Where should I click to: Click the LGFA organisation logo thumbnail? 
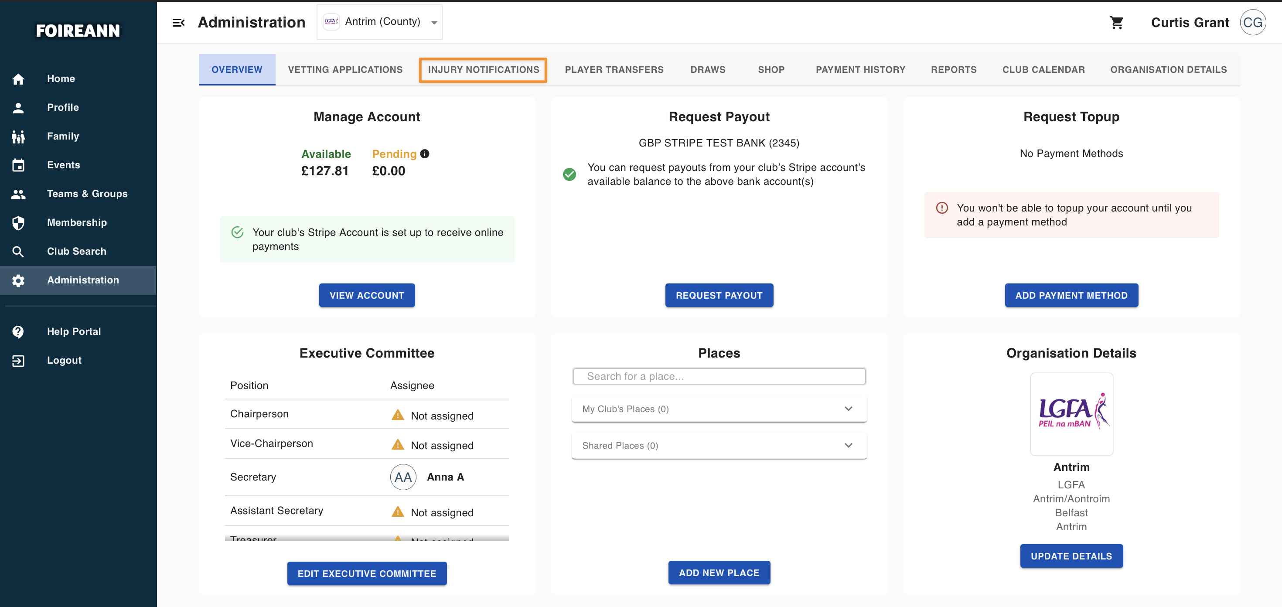click(1071, 414)
